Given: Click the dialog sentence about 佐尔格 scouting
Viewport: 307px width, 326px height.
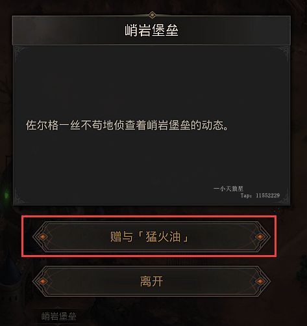Looking at the screenshot, I should coord(127,125).
